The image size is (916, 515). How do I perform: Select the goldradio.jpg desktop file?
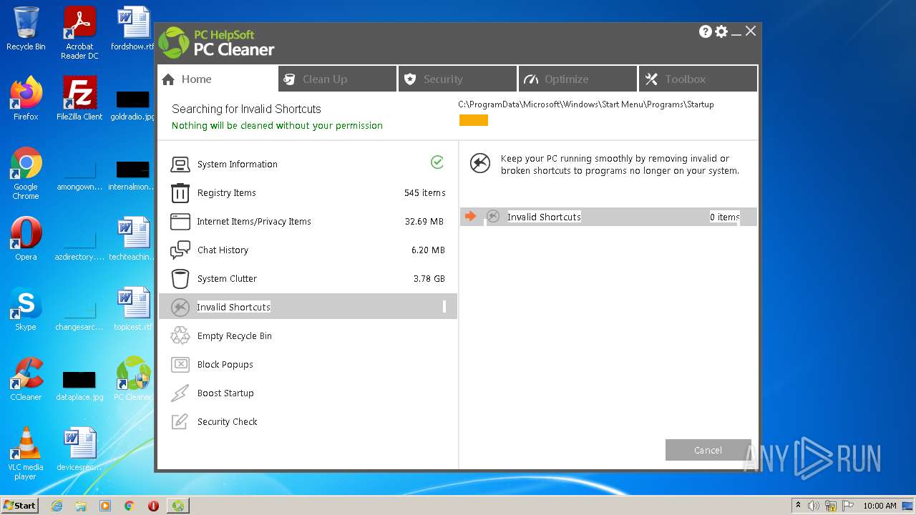pos(133,106)
